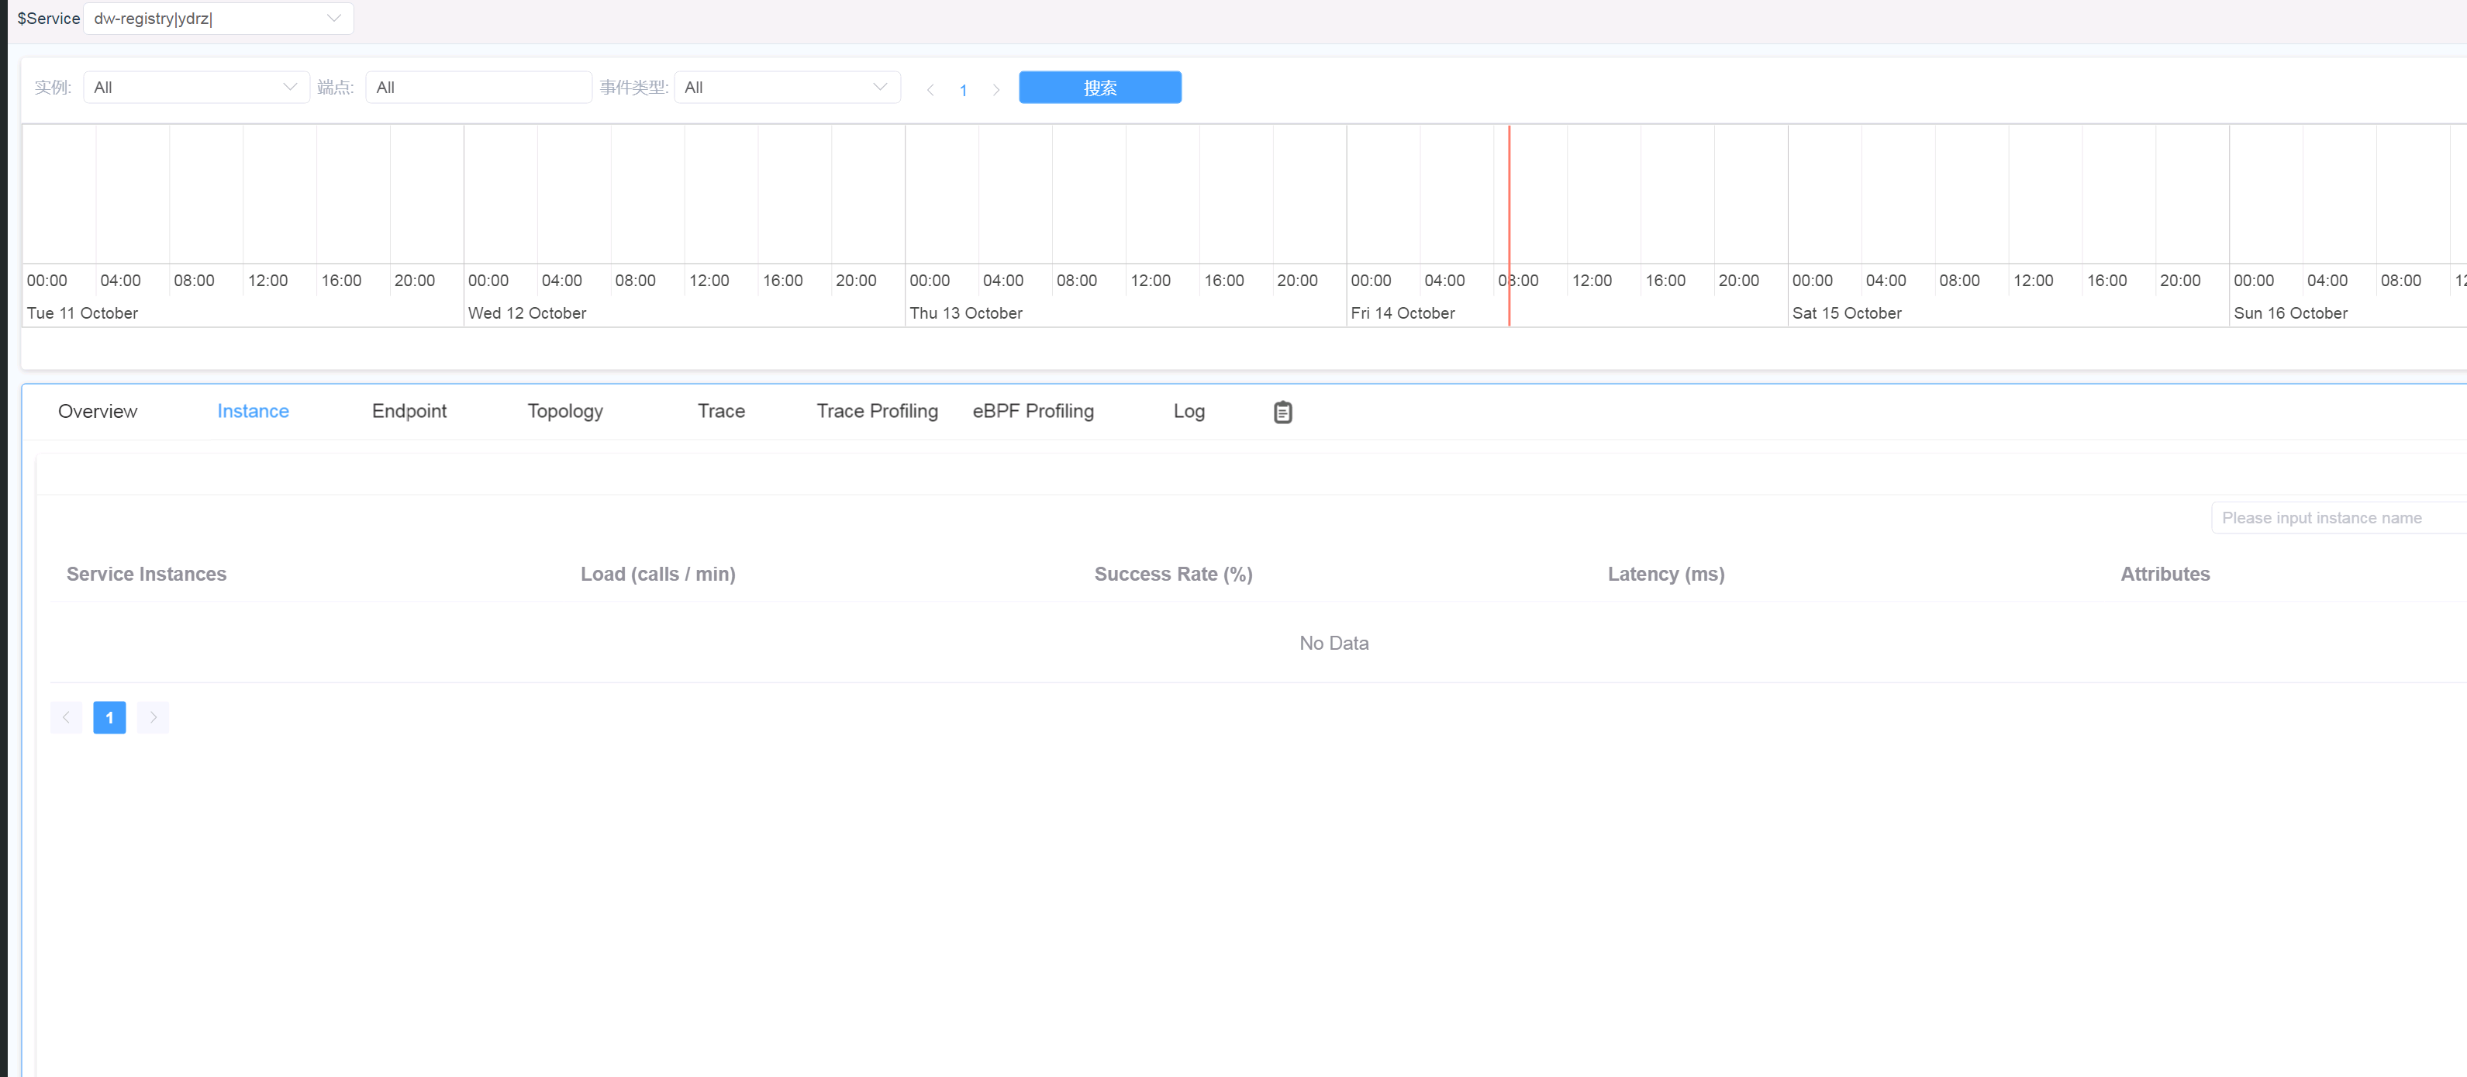Click the 端点 All input field
The image size is (2467, 1077).
[x=478, y=87]
